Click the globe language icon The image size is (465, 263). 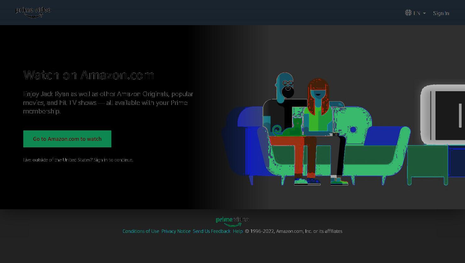[408, 13]
